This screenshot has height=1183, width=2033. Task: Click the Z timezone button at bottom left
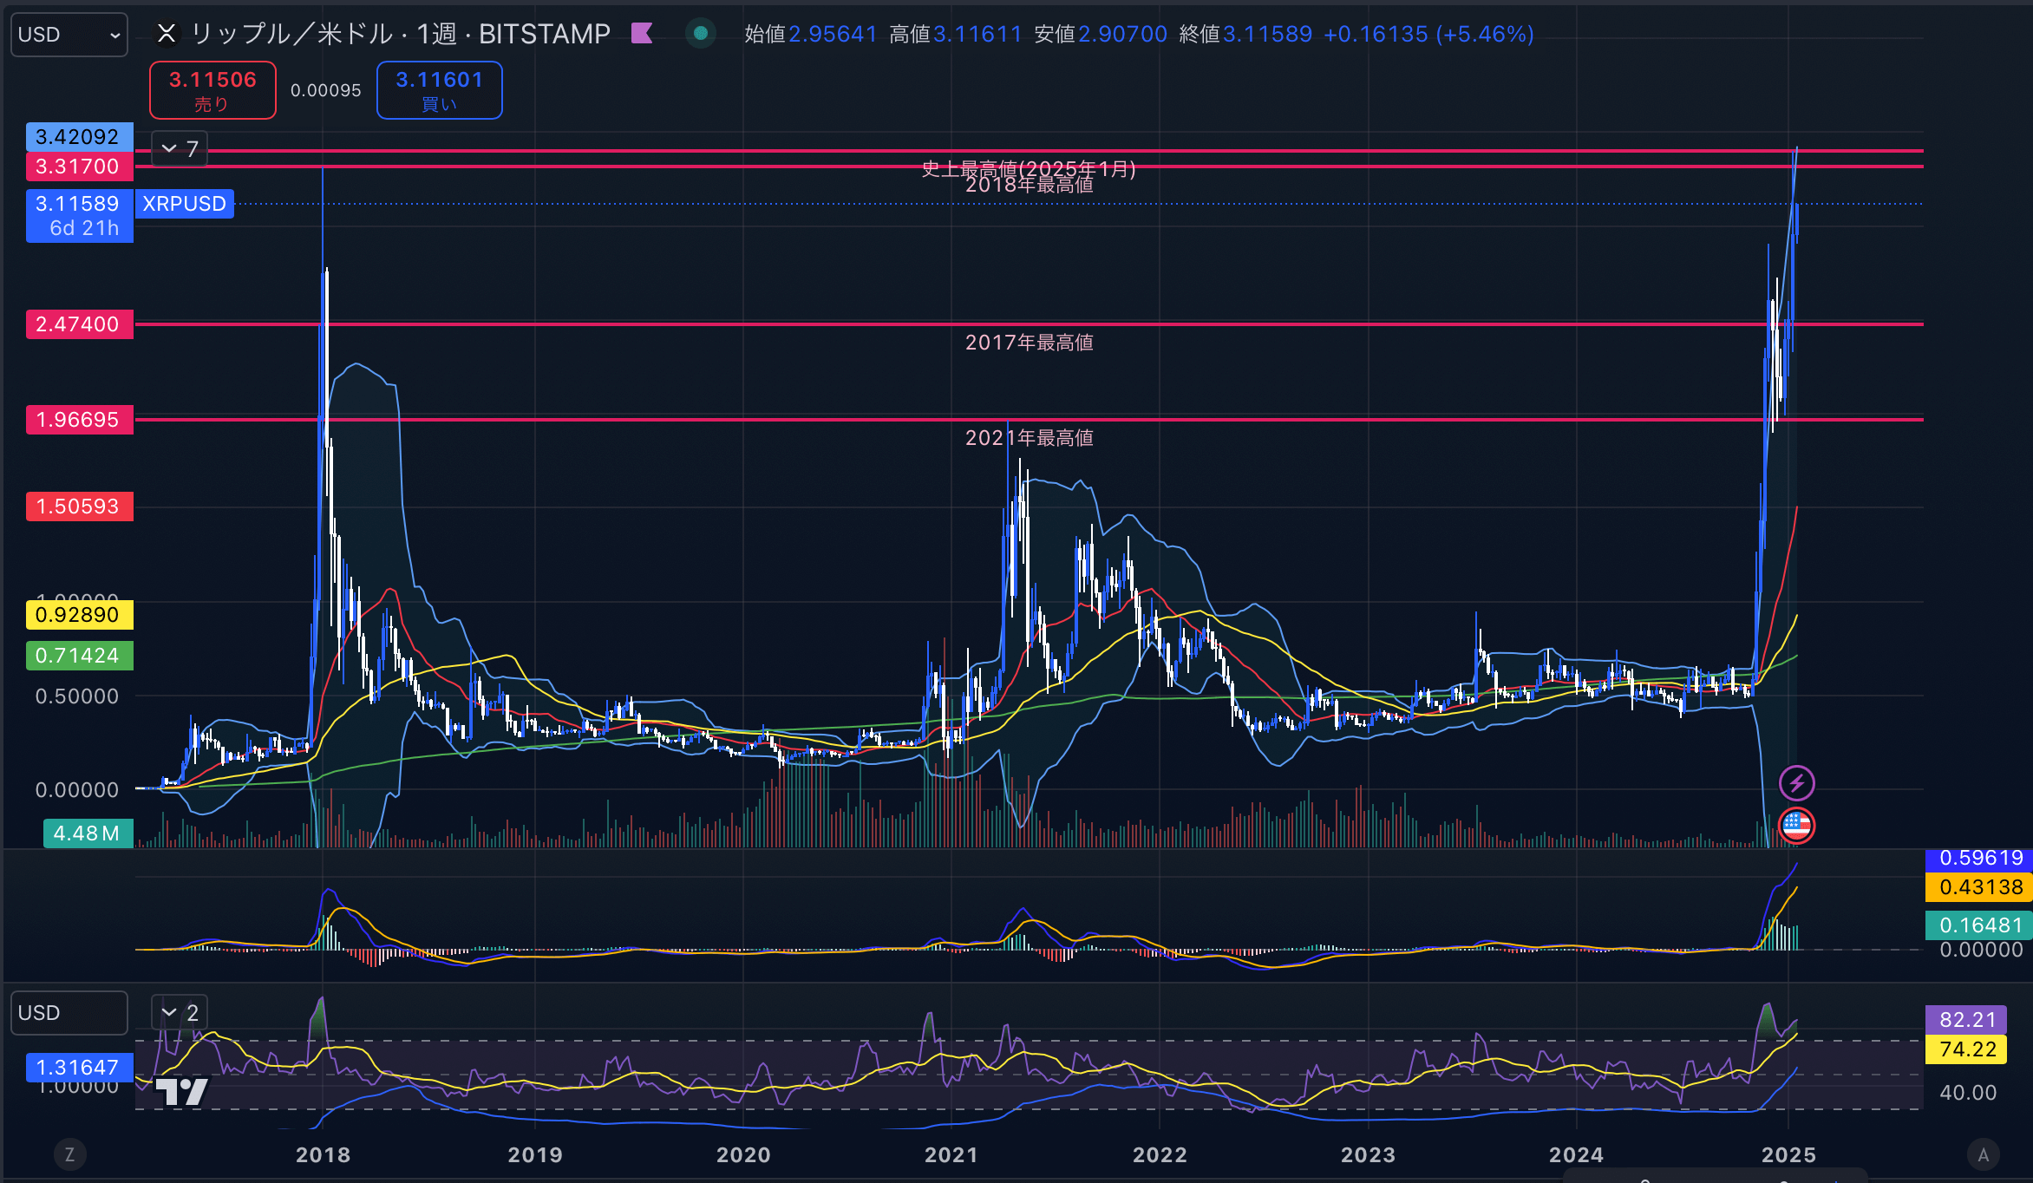[x=69, y=1154]
